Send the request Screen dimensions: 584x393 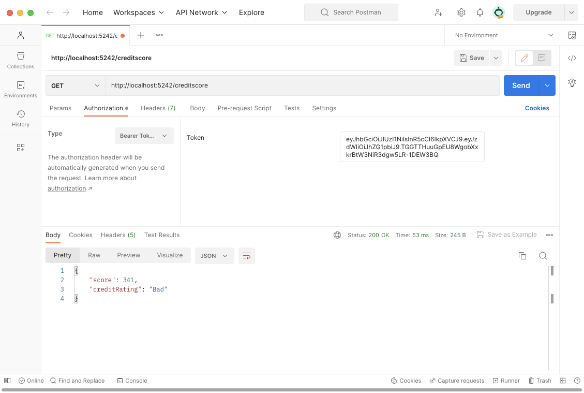tap(521, 85)
